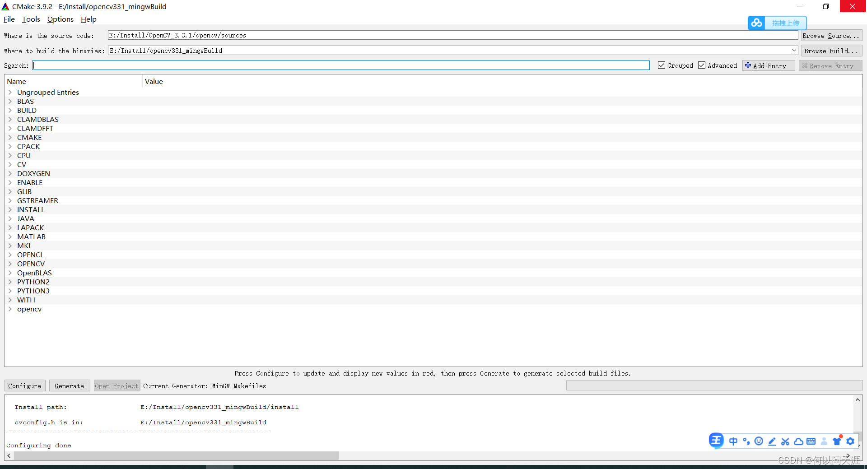867x469 pixels.
Task: Click the IME cloud icon
Action: pos(798,441)
